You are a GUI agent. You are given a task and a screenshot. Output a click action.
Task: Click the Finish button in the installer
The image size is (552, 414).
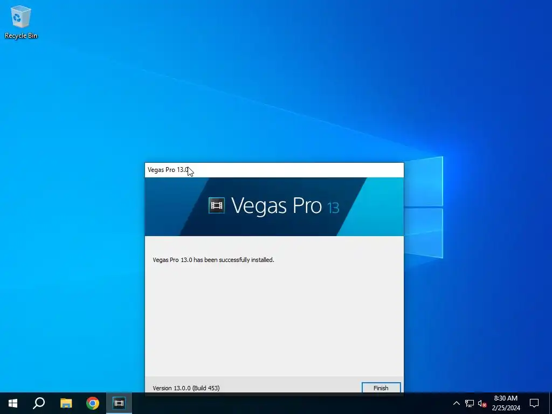click(381, 388)
